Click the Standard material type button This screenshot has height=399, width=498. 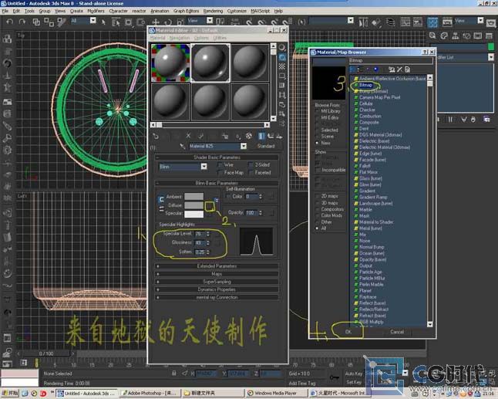pos(266,146)
